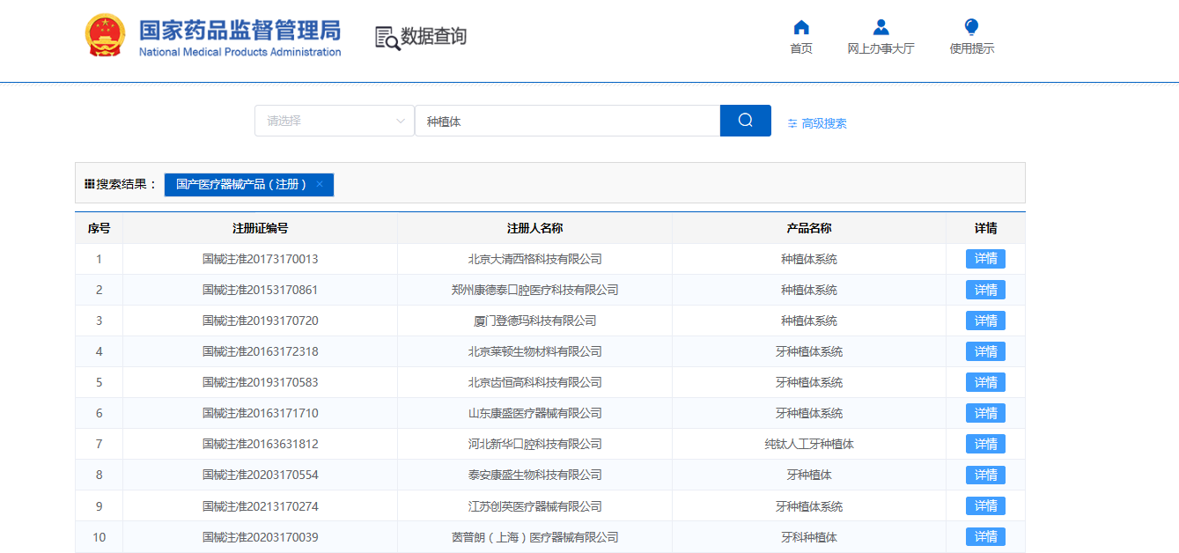Viewport: 1179px width, 553px height.
Task: View 详情 for 茵普朗（上海）医疗器械有限公司
Action: click(985, 537)
